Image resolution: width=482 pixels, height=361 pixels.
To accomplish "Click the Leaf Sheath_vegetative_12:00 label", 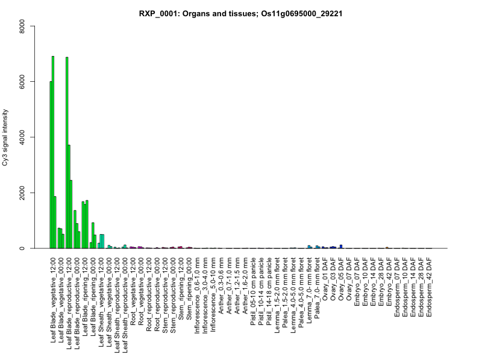I will coord(101,303).
